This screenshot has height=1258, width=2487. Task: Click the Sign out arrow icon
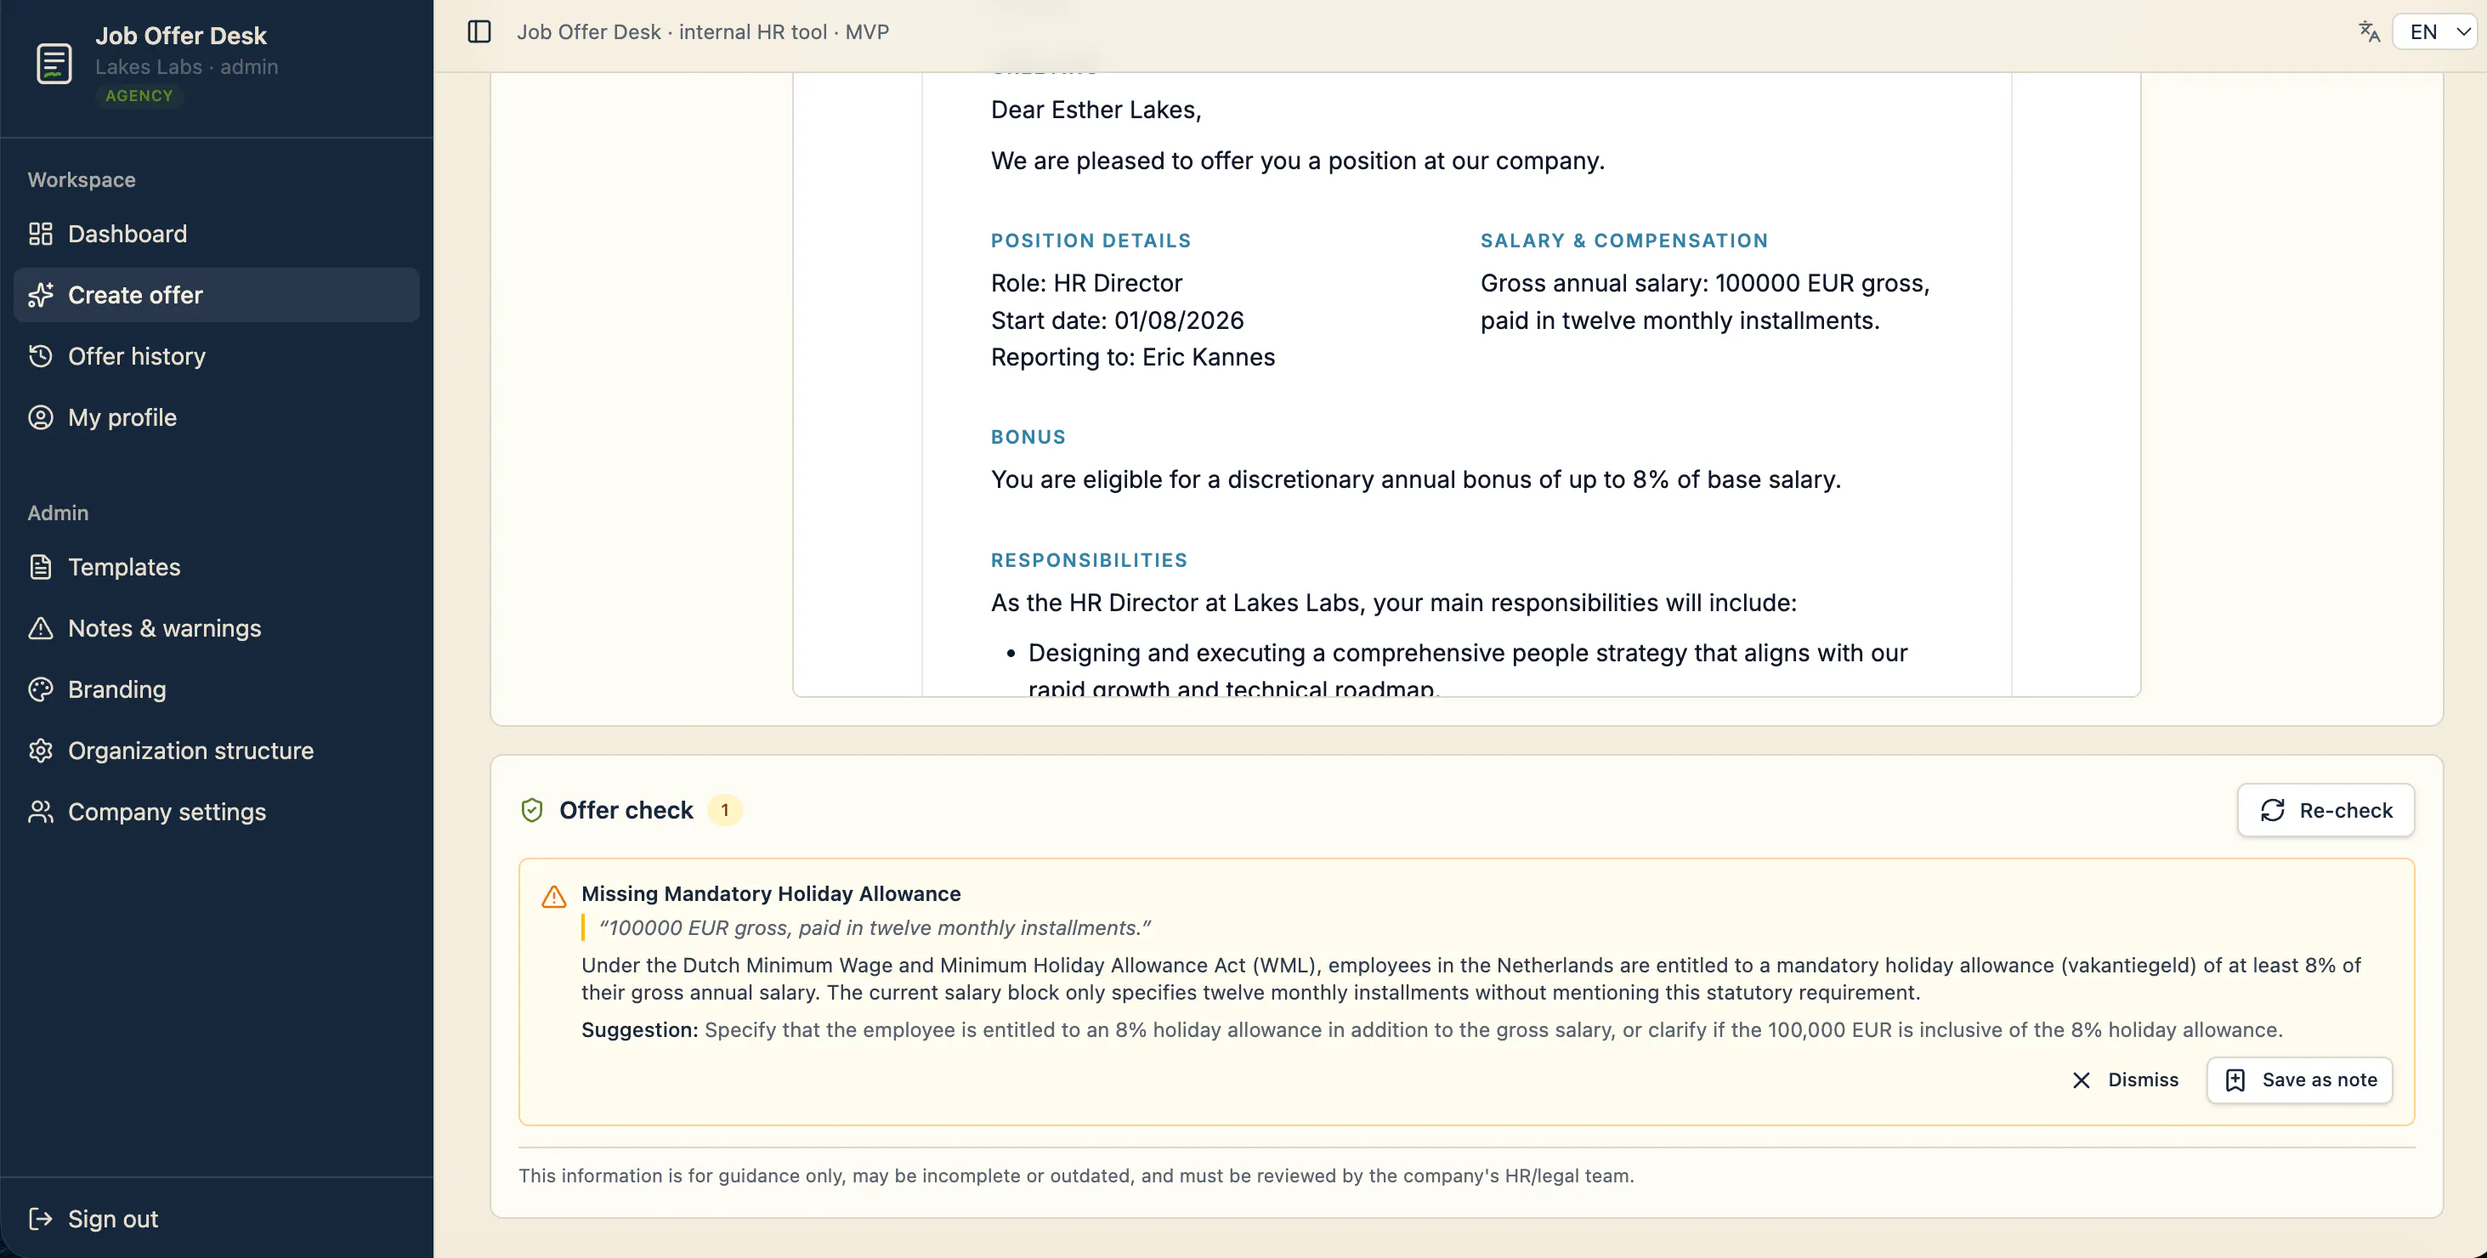click(41, 1218)
